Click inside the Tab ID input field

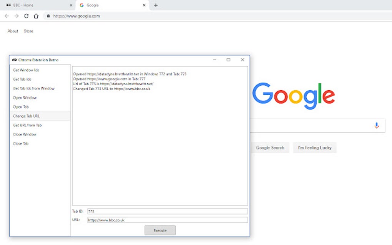(x=167, y=211)
